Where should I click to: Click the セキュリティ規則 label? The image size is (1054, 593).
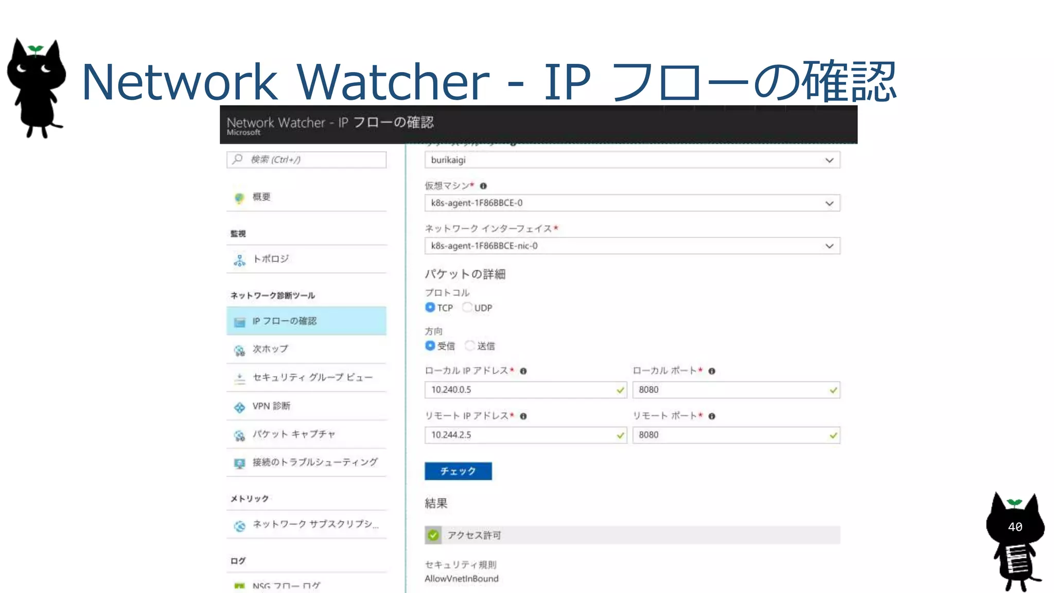tap(461, 565)
